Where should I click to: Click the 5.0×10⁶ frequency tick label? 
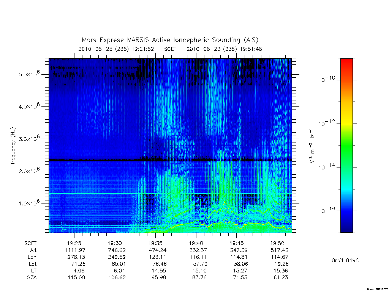click(29, 74)
